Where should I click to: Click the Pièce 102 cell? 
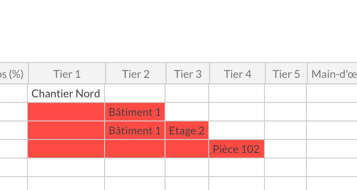(237, 149)
